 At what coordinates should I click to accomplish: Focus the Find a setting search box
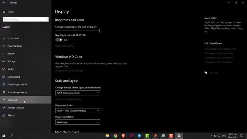click(x=25, y=19)
